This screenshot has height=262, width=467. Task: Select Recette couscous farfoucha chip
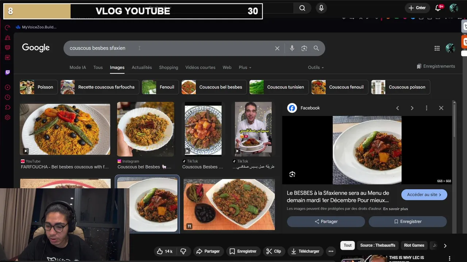[100, 87]
